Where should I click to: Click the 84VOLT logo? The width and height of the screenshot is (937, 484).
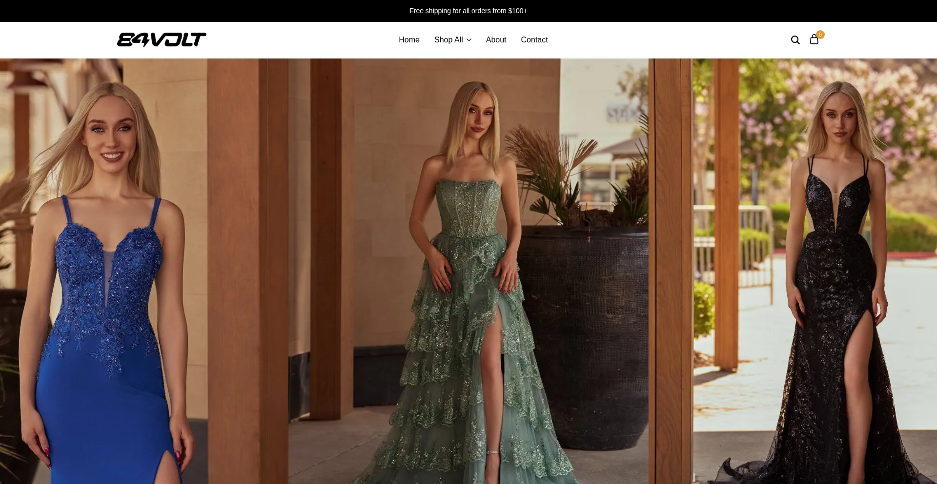(x=162, y=39)
